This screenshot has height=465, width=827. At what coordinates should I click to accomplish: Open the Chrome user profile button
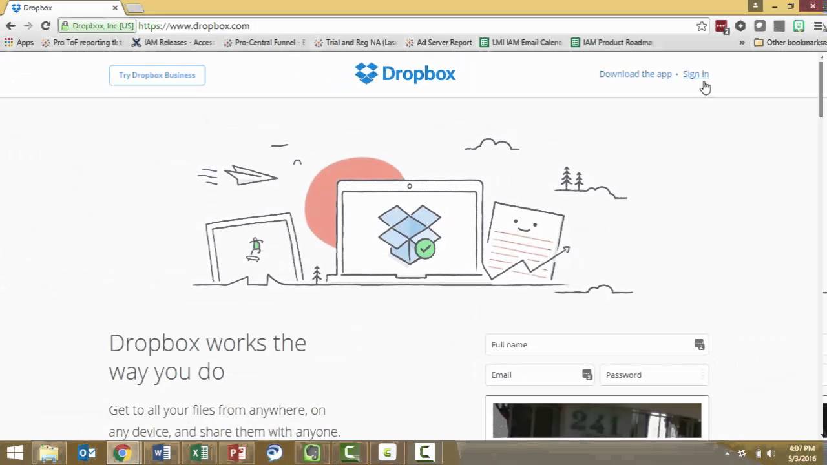pos(755,5)
